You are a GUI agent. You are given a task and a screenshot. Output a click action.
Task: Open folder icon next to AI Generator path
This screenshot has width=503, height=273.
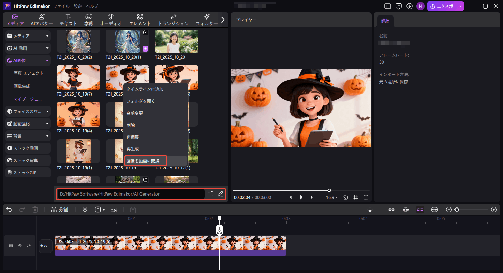210,194
